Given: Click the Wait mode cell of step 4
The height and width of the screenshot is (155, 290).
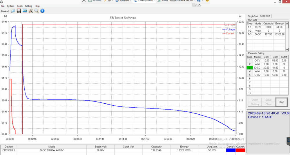Looking at the screenshot, I should [257, 71].
